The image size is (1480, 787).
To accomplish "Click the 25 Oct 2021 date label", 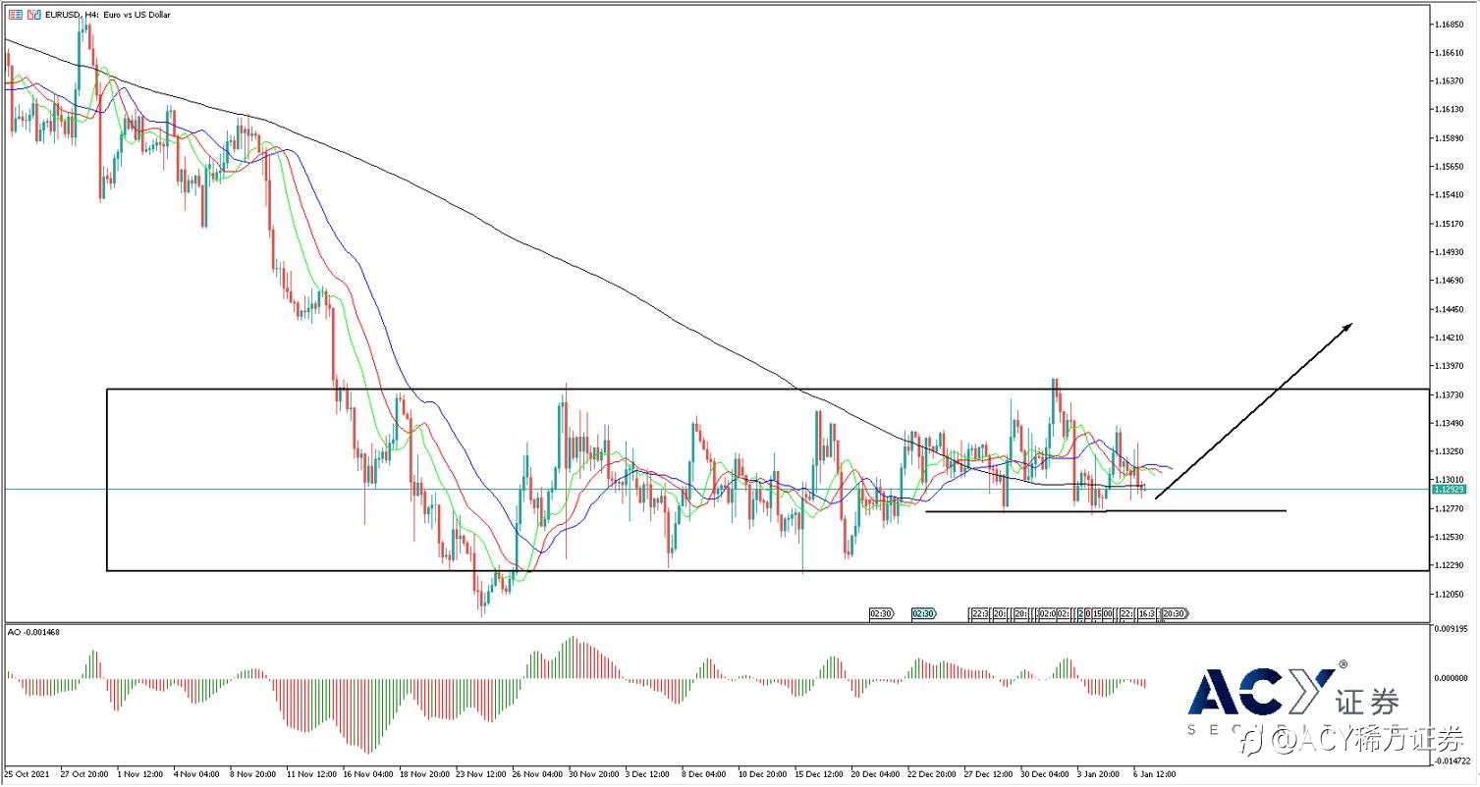I will [27, 774].
